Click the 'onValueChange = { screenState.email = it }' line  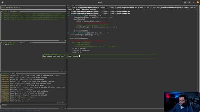[x=97, y=27]
